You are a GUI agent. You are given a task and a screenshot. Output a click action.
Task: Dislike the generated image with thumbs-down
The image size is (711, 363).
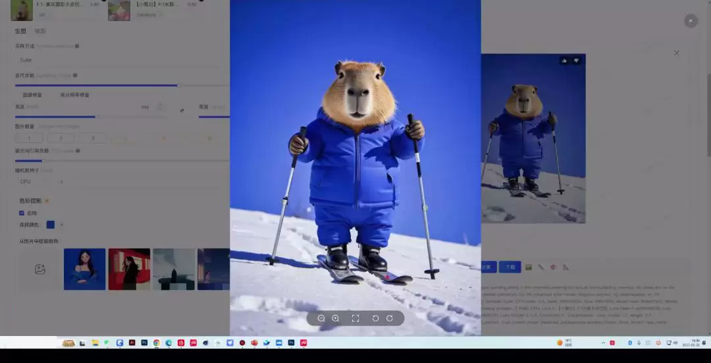[577, 60]
